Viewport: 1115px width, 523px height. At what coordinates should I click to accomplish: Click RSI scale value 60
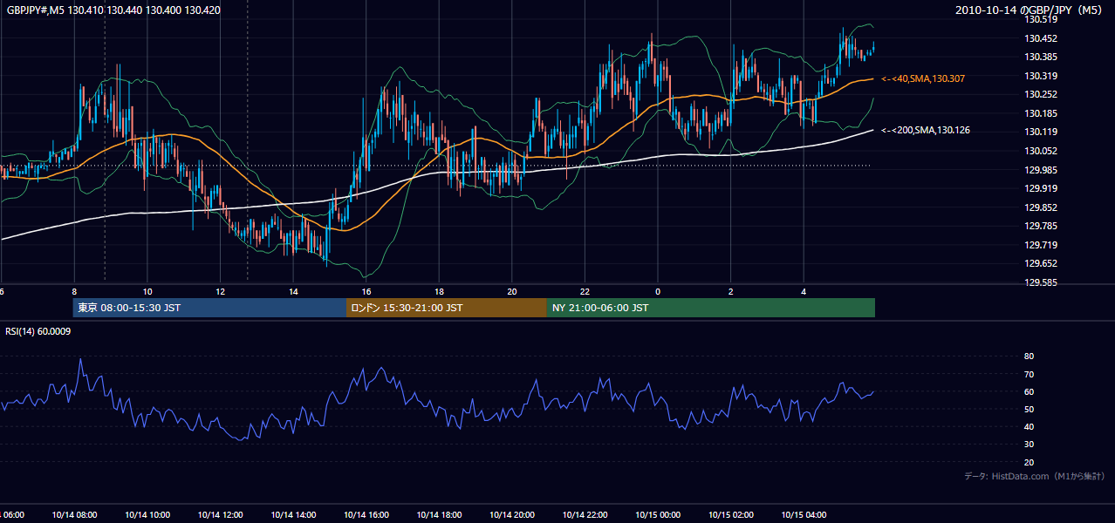(1029, 391)
